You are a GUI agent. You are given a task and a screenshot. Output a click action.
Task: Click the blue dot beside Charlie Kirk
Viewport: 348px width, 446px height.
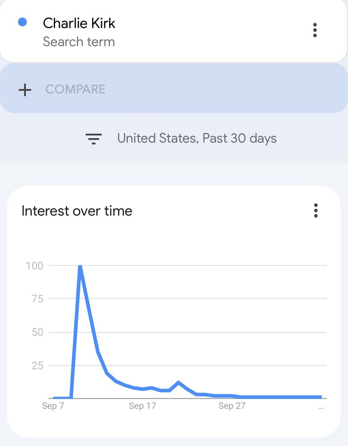pos(22,22)
